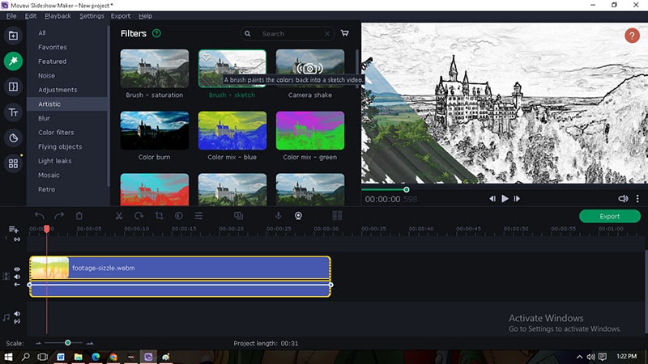Click the link tracks icon below add track

pyautogui.click(x=17, y=239)
